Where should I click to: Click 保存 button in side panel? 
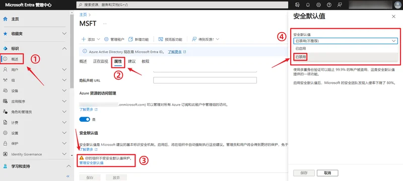pos(304,173)
